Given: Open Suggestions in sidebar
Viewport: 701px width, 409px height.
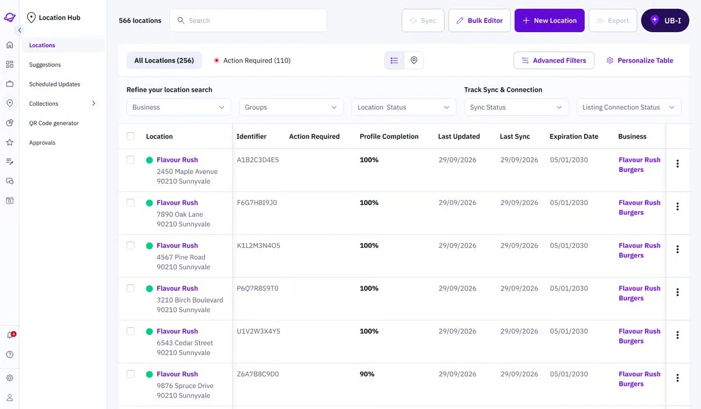Looking at the screenshot, I should point(45,65).
